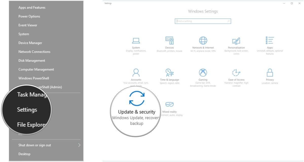Click the Apps list icon

point(270,40)
